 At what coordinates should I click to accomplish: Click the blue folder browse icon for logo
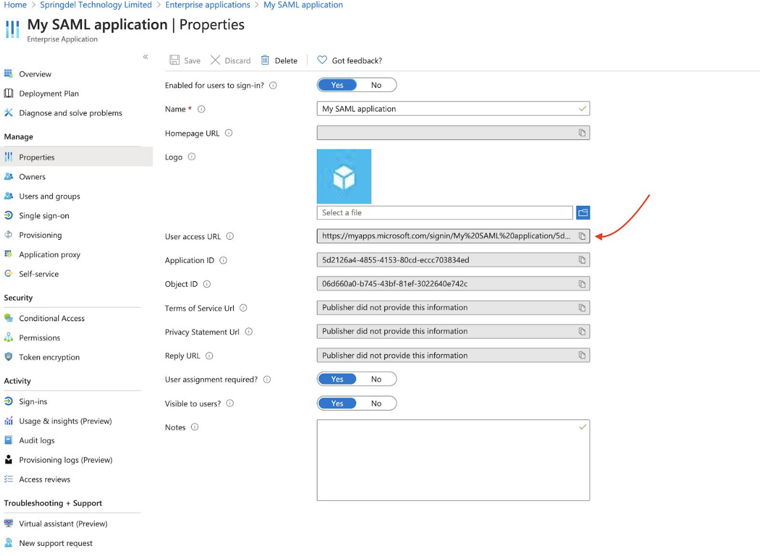pyautogui.click(x=583, y=212)
